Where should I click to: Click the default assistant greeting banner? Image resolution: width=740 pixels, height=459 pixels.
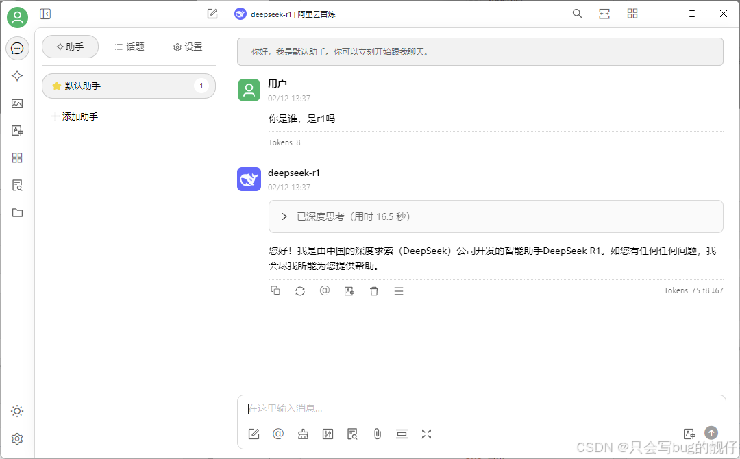pyautogui.click(x=480, y=52)
